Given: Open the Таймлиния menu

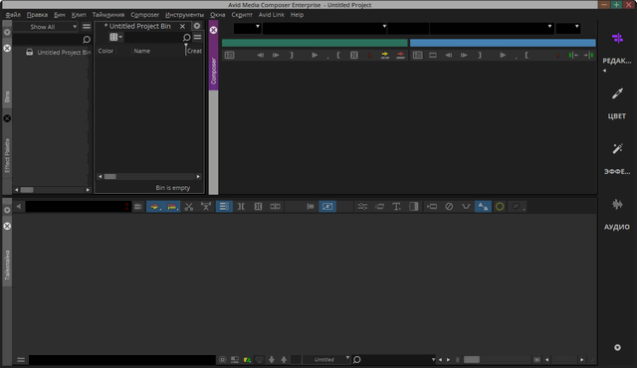Looking at the screenshot, I should tap(108, 15).
